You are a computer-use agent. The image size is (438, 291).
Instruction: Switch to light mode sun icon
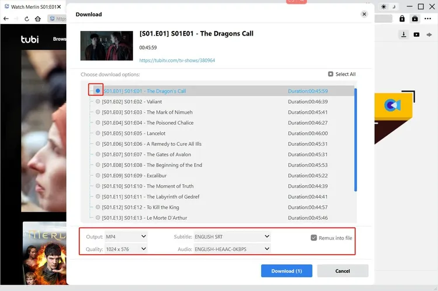(x=384, y=6)
